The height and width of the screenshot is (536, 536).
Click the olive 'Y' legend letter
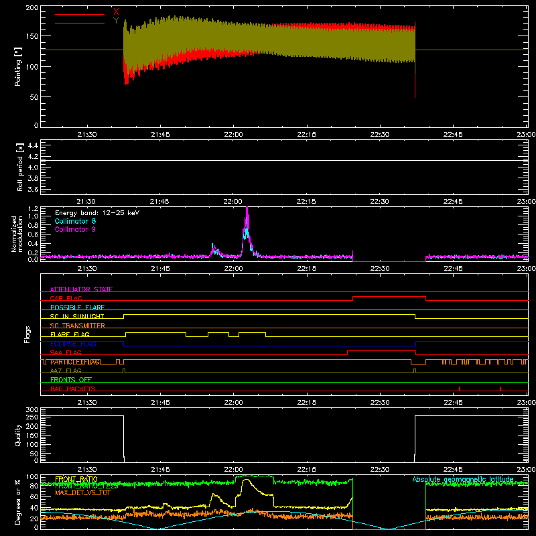(x=116, y=21)
